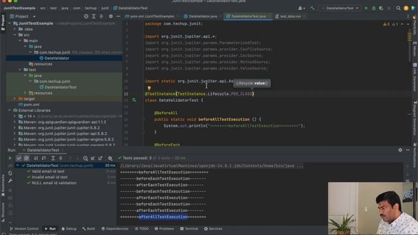Toggle the Bookmarks tool window stripe button
The image size is (418, 235).
click(x=3, y=185)
